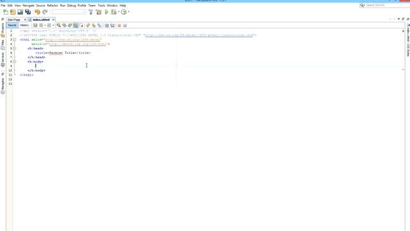Click the green Run Project arrow

click(106, 12)
